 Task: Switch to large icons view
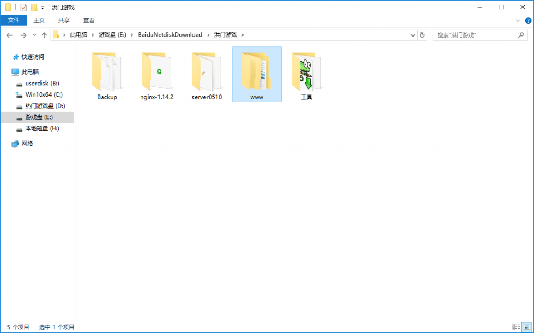pos(525,327)
